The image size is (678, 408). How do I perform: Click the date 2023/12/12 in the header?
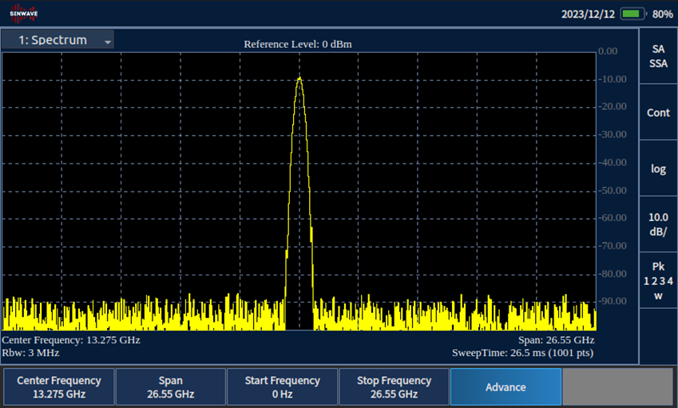click(x=588, y=14)
